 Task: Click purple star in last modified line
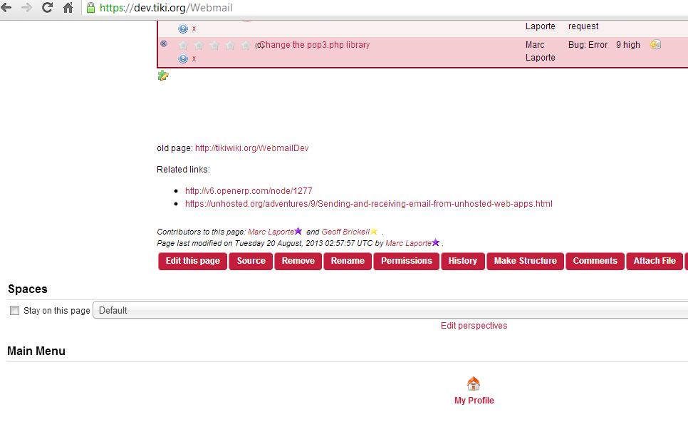click(x=436, y=242)
